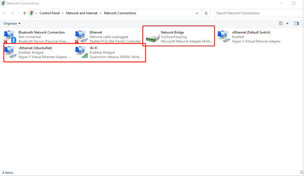Navigate to Network and Internet breadcrumb

pos(82,13)
